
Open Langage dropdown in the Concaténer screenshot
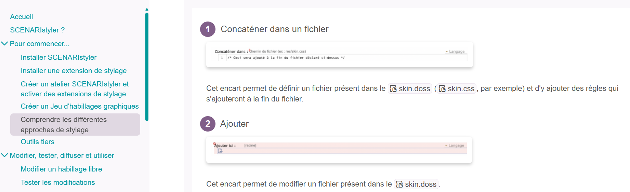455,52
